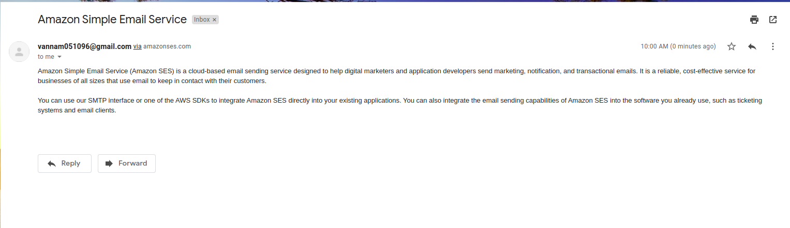Viewport: 790px width, 228px height.
Task: Click the 'via' link beside sender
Action: point(138,46)
